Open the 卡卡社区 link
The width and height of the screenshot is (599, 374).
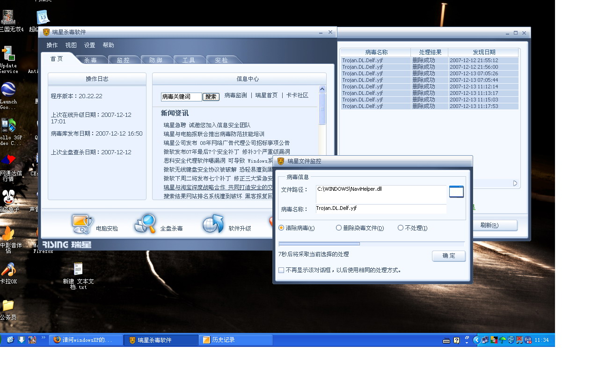pyautogui.click(x=297, y=95)
